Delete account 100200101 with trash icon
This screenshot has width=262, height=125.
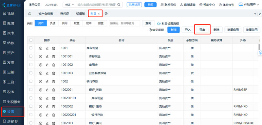[x=54, y=98]
